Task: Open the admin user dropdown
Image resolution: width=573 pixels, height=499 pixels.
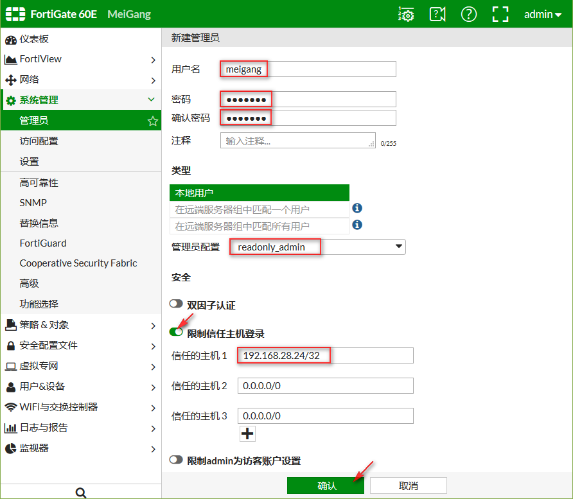Action: coord(543,14)
